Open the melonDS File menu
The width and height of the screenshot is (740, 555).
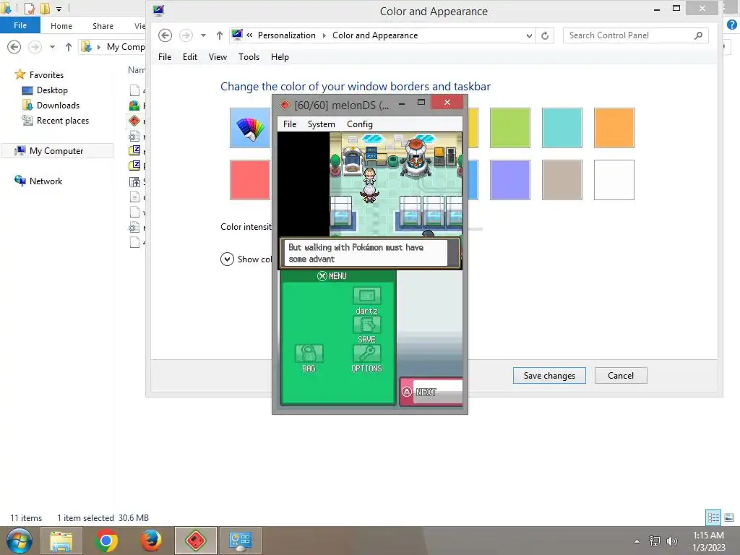(x=289, y=124)
